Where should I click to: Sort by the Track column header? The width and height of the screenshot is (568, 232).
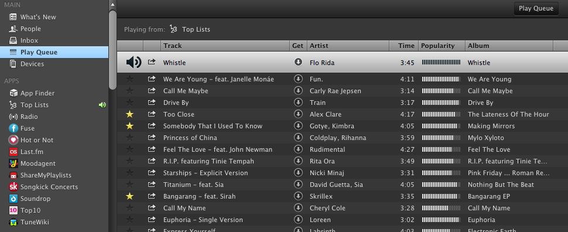pos(225,46)
